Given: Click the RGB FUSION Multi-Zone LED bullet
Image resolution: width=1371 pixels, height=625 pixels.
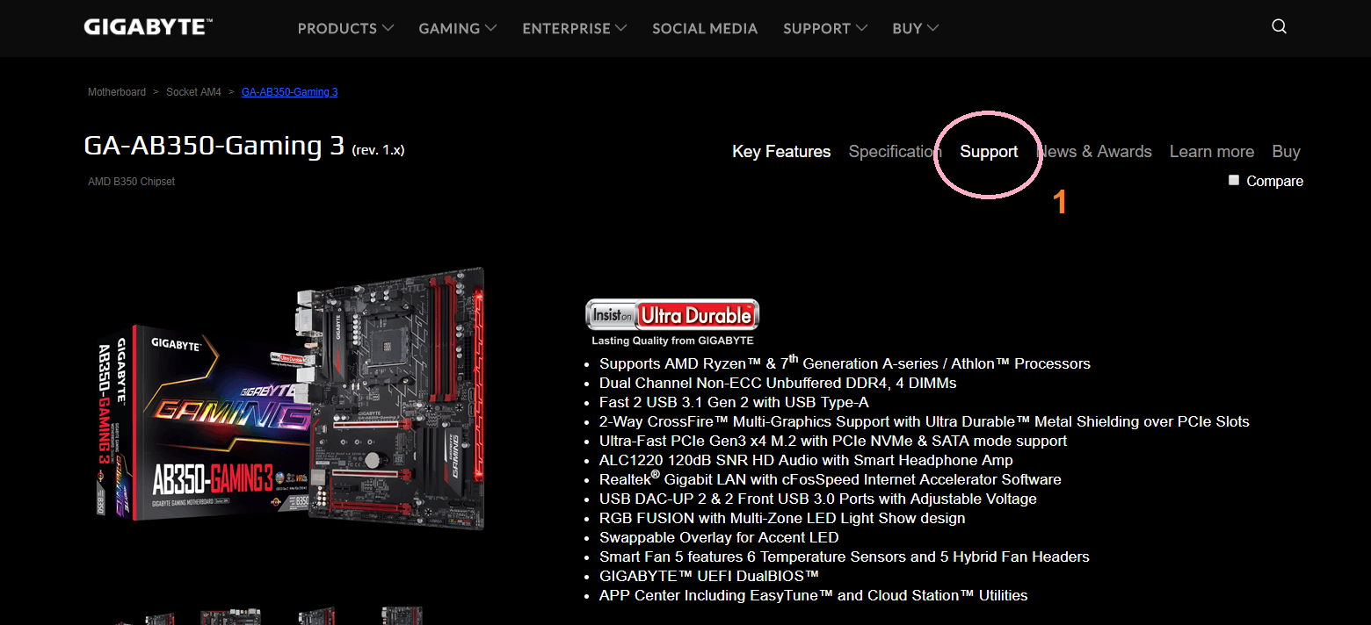Looking at the screenshot, I should point(782,519).
